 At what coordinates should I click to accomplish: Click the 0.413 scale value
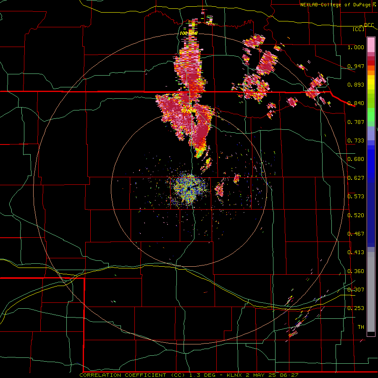click(x=356, y=252)
